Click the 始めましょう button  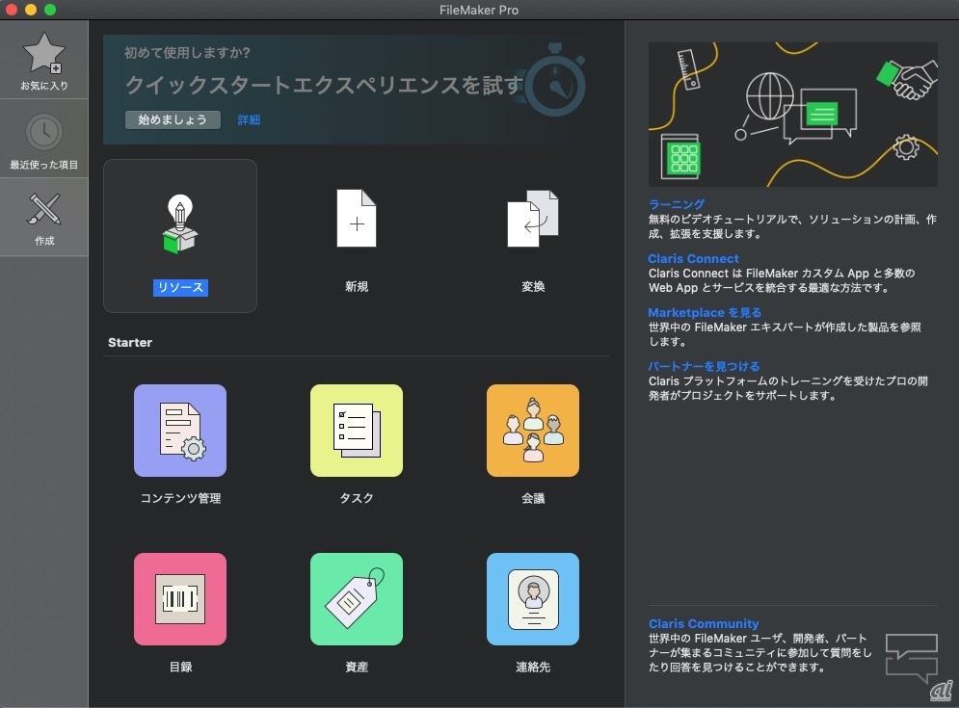click(173, 119)
